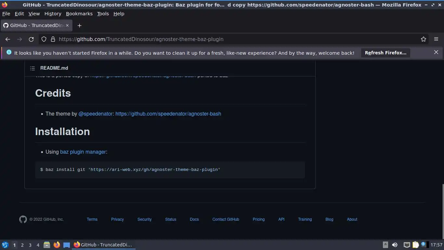444x250 pixels.
Task: Click the notification bar info icon
Action: tap(9, 52)
